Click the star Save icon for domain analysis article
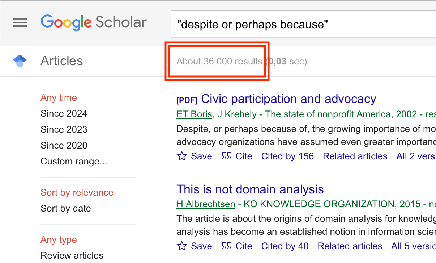Viewport: 436px width, 263px height. [x=182, y=246]
